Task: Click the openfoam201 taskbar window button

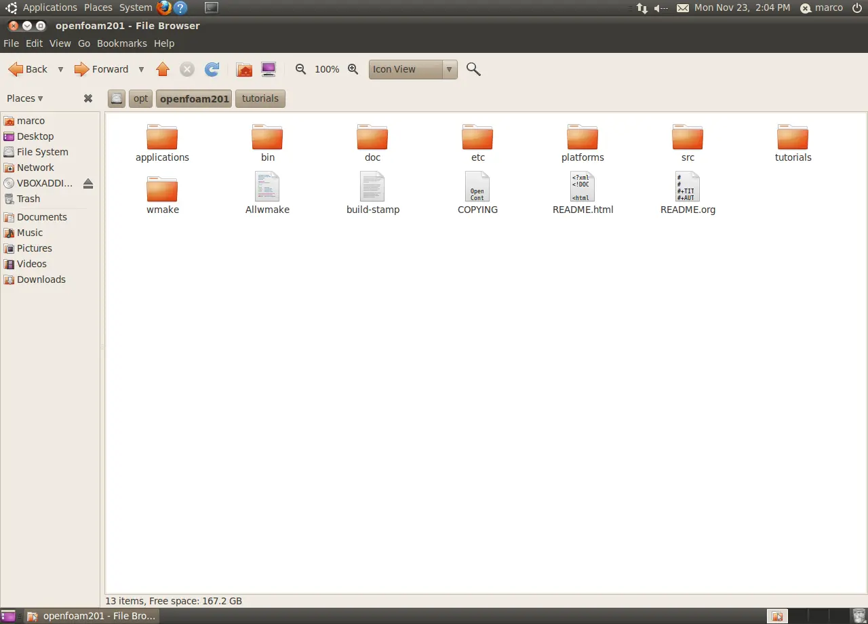Action: point(92,616)
